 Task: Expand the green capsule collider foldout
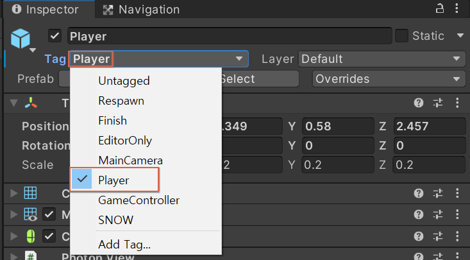[x=13, y=236]
